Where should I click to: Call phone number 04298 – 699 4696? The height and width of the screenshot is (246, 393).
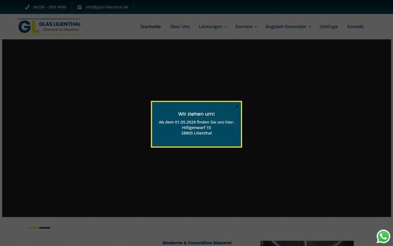click(50, 7)
